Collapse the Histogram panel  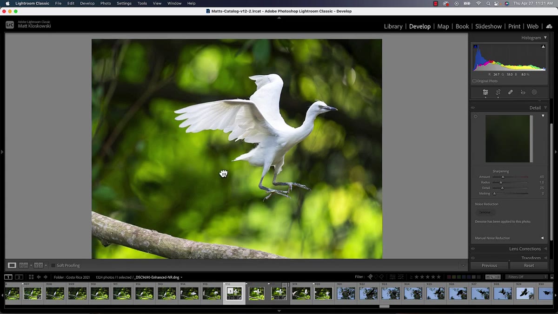545,38
